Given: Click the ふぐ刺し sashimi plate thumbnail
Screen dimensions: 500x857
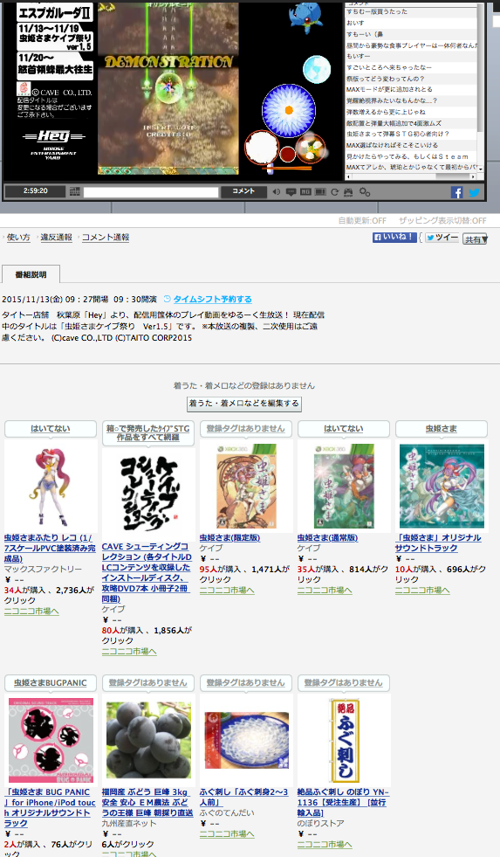Looking at the screenshot, I should 246,740.
